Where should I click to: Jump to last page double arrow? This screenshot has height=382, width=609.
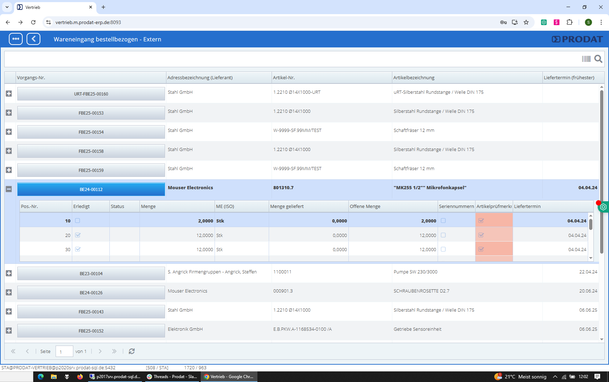coord(114,351)
